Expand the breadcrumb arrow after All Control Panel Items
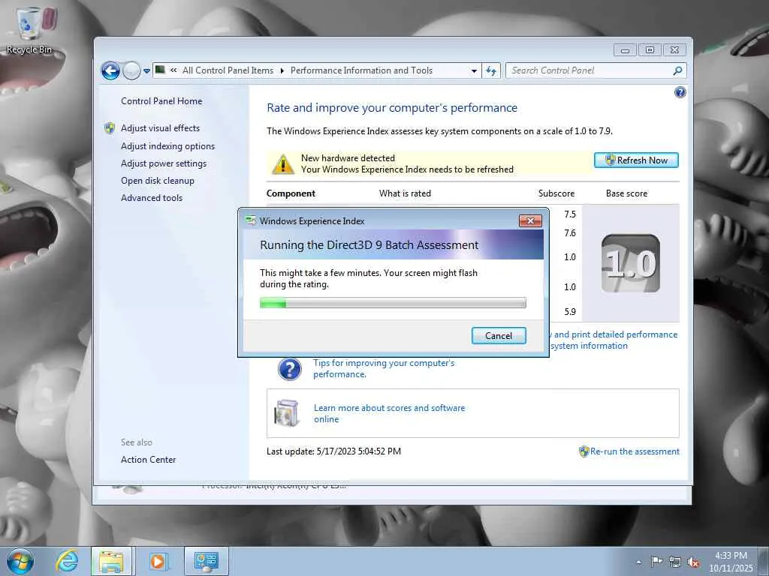 [282, 71]
